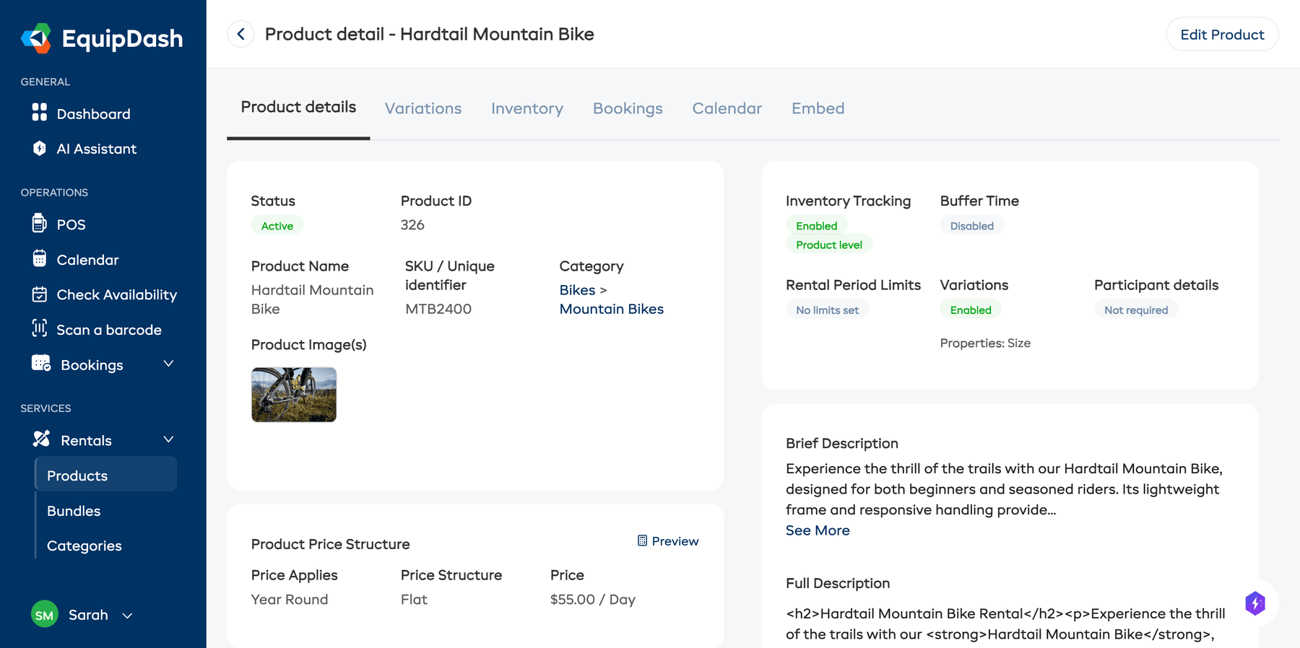This screenshot has width=1300, height=648.
Task: Click the $55.00 / Day price value
Action: coord(593,599)
